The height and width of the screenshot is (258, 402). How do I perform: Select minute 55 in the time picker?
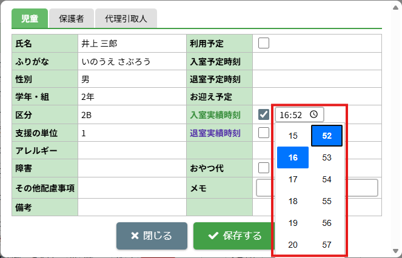tap(327, 201)
